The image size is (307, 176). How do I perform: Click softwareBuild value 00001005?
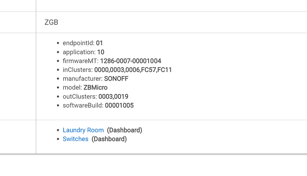(x=119, y=106)
